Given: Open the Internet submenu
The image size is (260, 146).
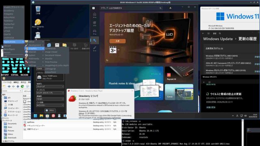Looking at the screenshot, I should [x=34, y=52].
